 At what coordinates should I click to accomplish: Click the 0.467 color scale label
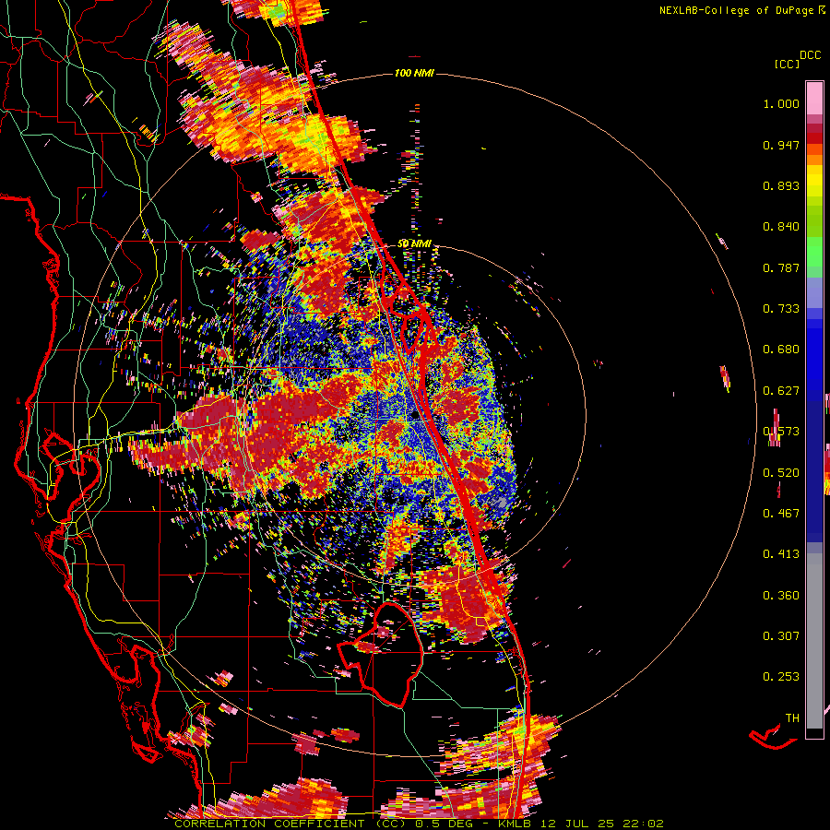(x=781, y=514)
